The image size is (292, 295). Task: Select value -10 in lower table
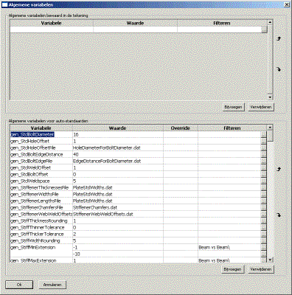[118, 254]
